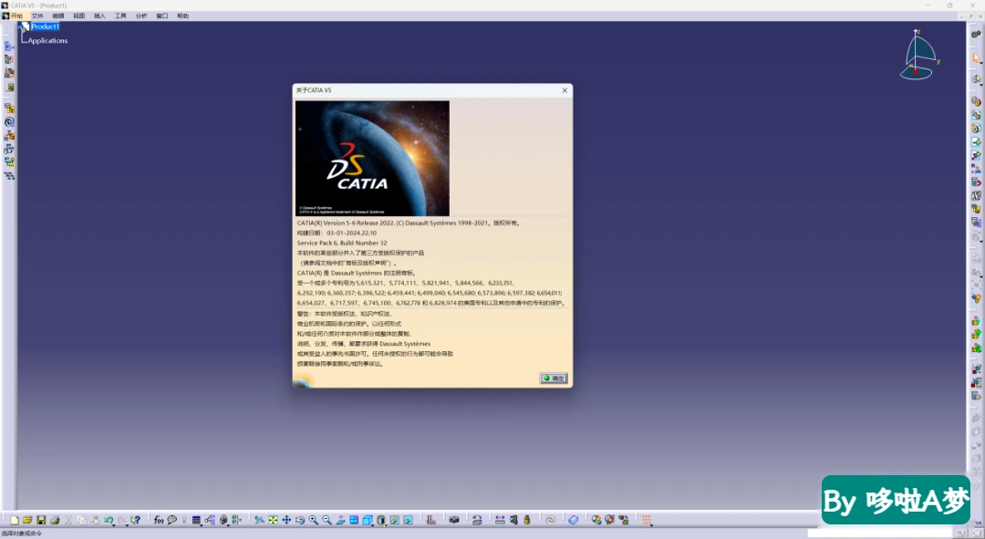Select the Applications tree node
The height and width of the screenshot is (539, 985).
pos(47,40)
